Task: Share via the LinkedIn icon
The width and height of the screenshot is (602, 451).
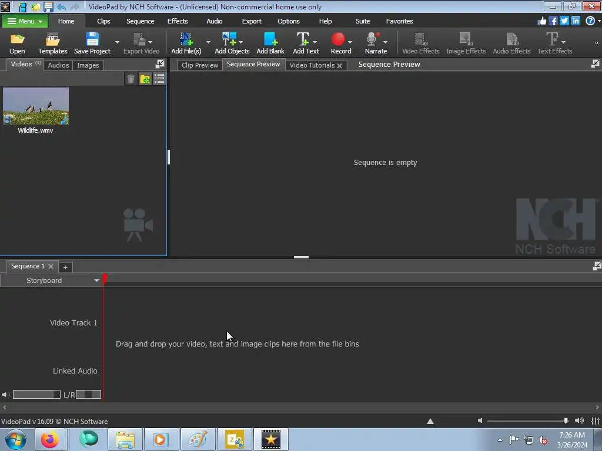Action: click(x=576, y=21)
